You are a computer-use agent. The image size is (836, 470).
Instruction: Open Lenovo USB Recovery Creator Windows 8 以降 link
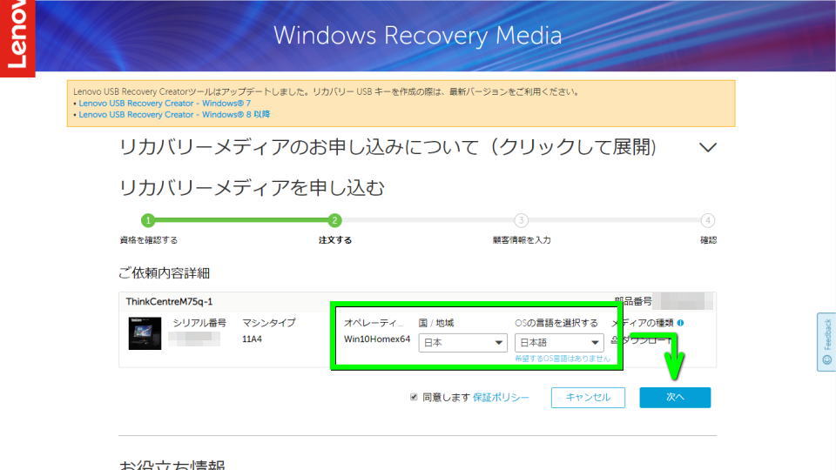pos(174,115)
